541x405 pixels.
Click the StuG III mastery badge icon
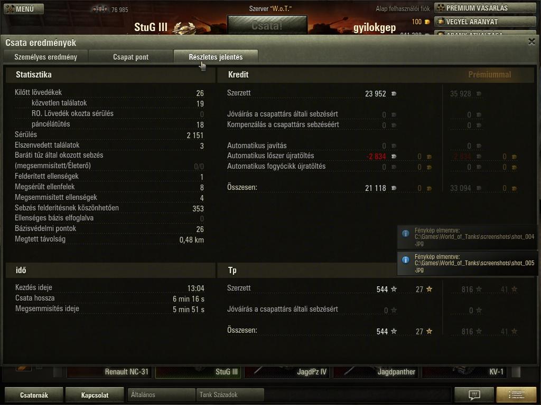tap(184, 27)
